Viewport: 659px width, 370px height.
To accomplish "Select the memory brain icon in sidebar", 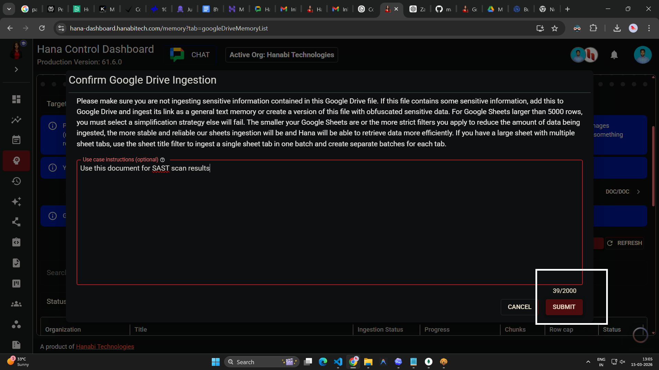I will point(16,161).
